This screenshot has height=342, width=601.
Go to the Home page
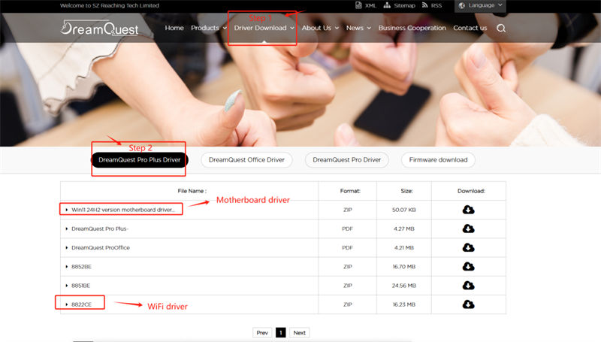(174, 28)
